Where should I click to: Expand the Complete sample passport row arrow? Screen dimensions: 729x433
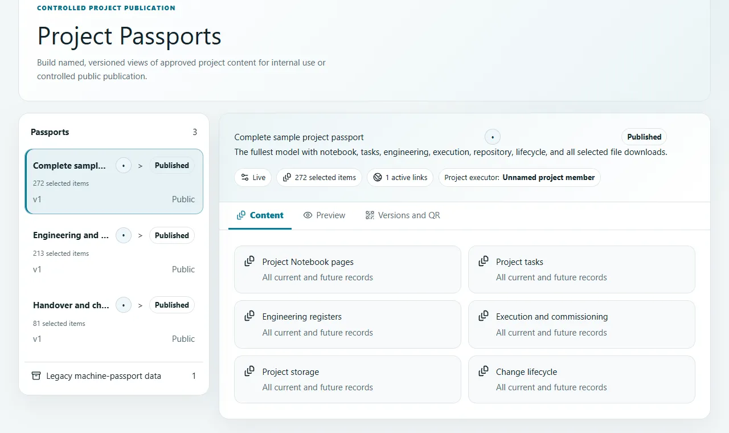tap(141, 166)
